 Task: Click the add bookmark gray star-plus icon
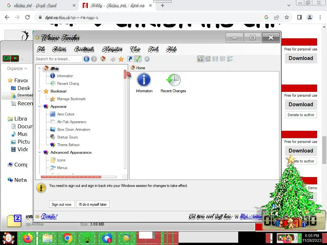(113, 59)
